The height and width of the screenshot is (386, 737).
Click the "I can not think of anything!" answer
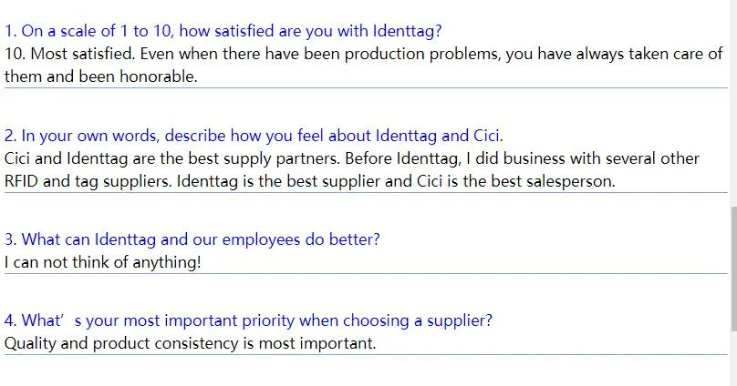pos(102,262)
